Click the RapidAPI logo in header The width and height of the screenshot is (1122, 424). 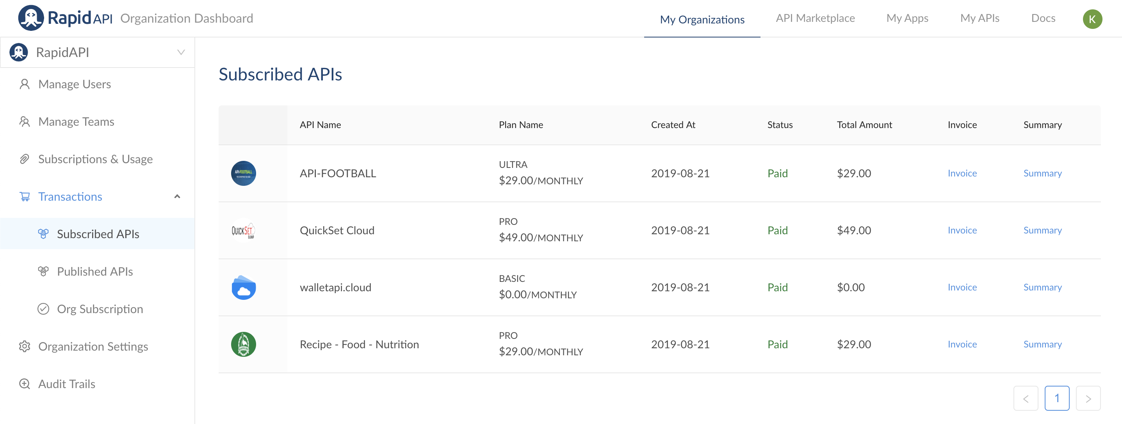click(65, 18)
